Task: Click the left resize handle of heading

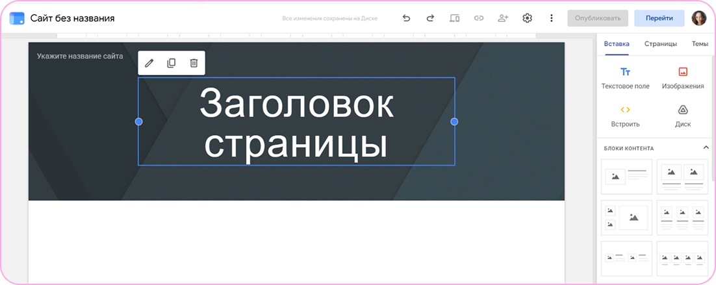Action: click(x=139, y=121)
